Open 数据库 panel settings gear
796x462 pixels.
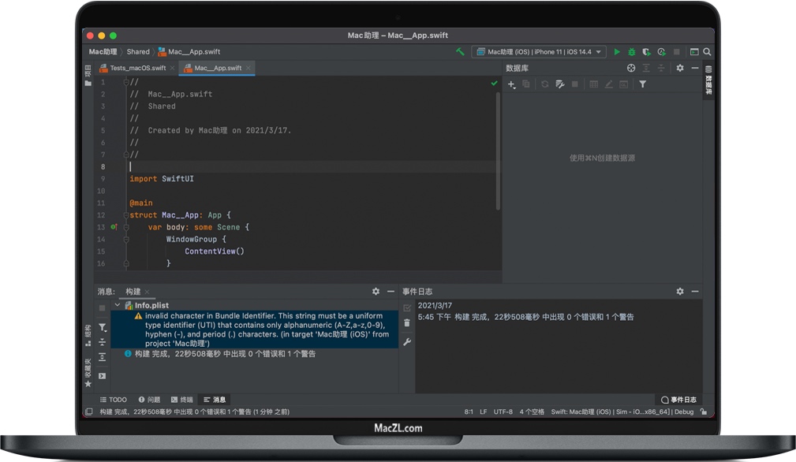click(x=679, y=68)
